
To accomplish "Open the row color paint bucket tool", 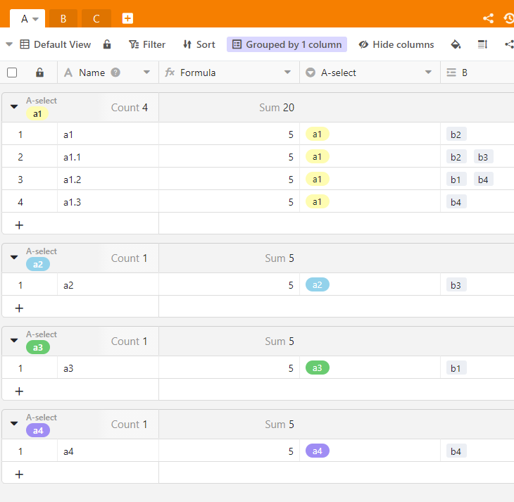I will pyautogui.click(x=456, y=44).
